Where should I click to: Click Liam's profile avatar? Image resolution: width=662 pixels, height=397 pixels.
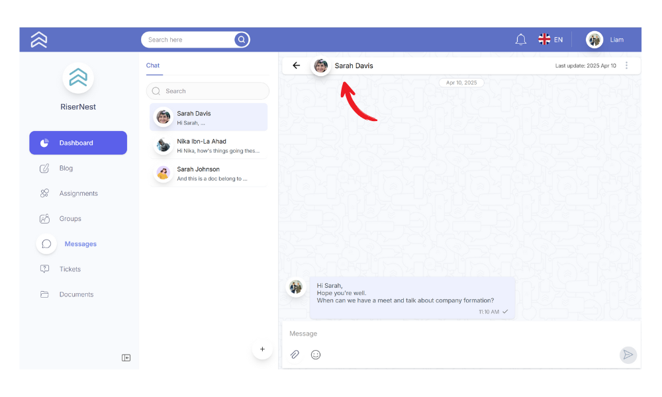click(594, 40)
